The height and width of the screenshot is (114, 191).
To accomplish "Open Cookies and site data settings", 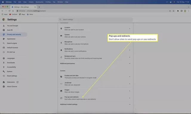I will click(x=95, y=77).
